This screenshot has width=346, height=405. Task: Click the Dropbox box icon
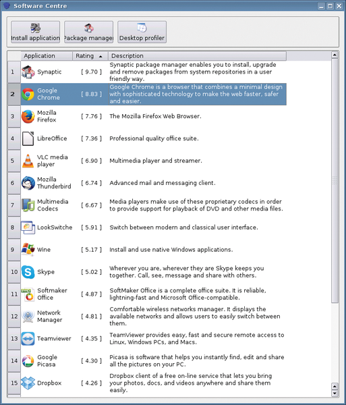tap(28, 383)
